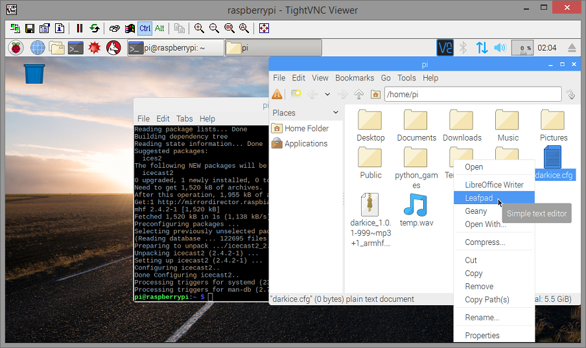Viewport: 586px width, 348px height.
Task: Toggle the Alt key lock
Action: click(x=159, y=29)
